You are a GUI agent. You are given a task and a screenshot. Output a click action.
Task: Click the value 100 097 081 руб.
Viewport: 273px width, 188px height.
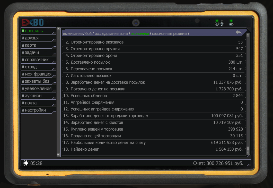[x=227, y=116]
